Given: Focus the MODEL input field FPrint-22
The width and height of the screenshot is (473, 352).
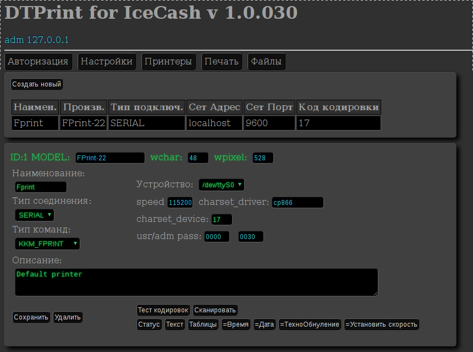Looking at the screenshot, I should point(110,158).
